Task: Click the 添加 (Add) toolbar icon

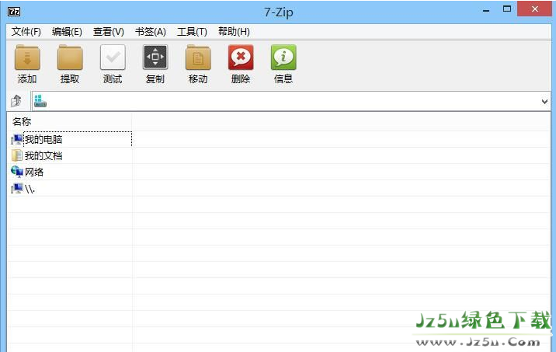Action: pos(27,58)
